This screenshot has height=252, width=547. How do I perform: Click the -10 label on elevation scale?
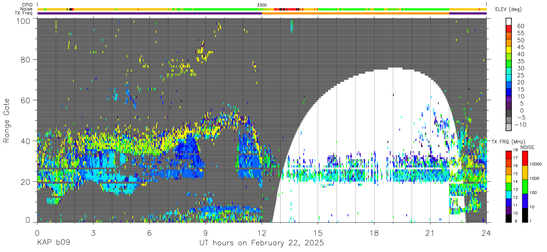click(x=520, y=124)
